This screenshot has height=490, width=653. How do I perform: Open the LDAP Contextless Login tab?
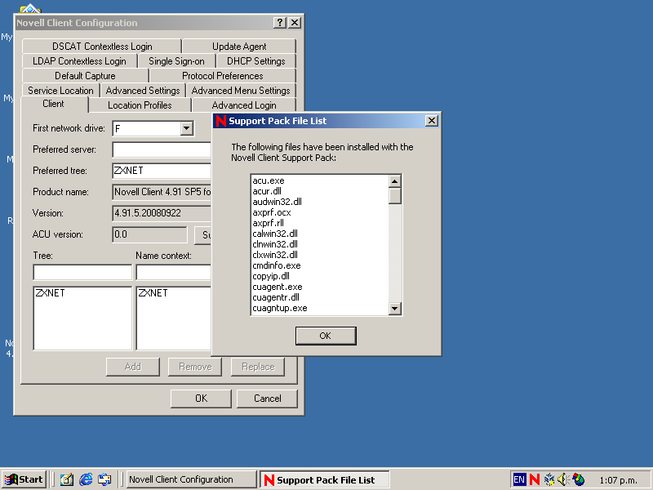pos(79,61)
